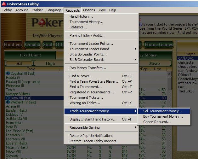Choose Find a Player entry

101,76
